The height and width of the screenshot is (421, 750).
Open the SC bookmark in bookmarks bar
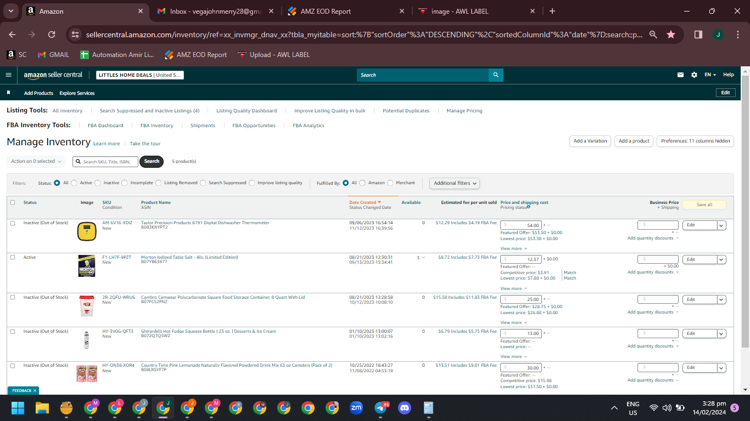16,55
